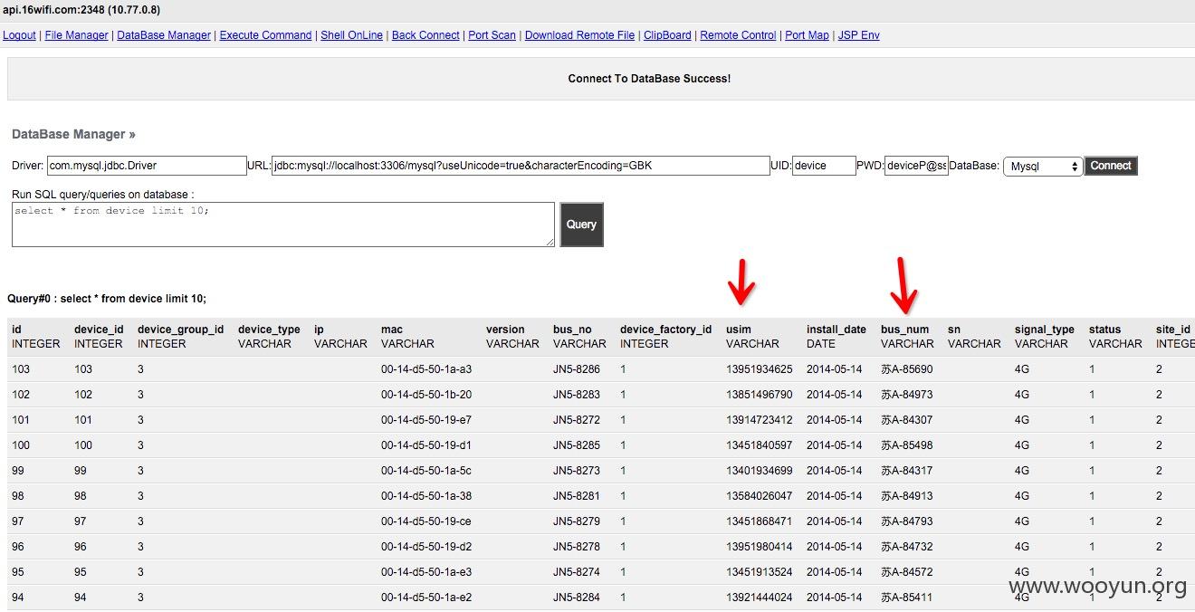Select usim value 13914723412
The height and width of the screenshot is (612, 1195).
pyautogui.click(x=760, y=420)
